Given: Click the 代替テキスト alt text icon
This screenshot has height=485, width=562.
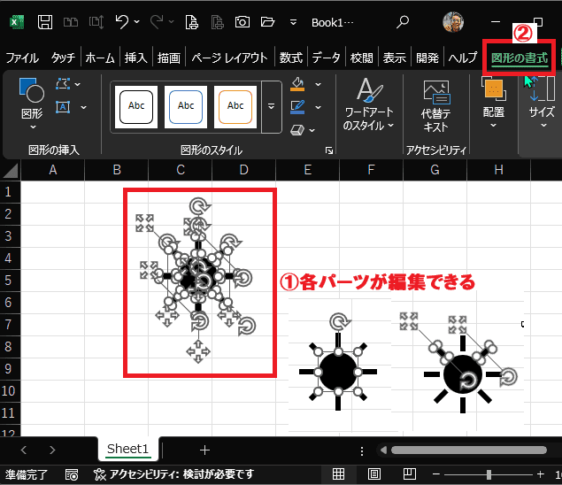Looking at the screenshot, I should 435,105.
